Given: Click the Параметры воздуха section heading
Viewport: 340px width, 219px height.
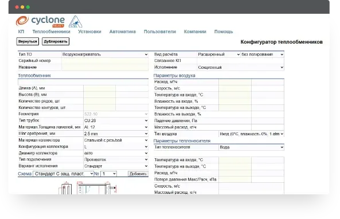Looking at the screenshot, I should 174,76.
